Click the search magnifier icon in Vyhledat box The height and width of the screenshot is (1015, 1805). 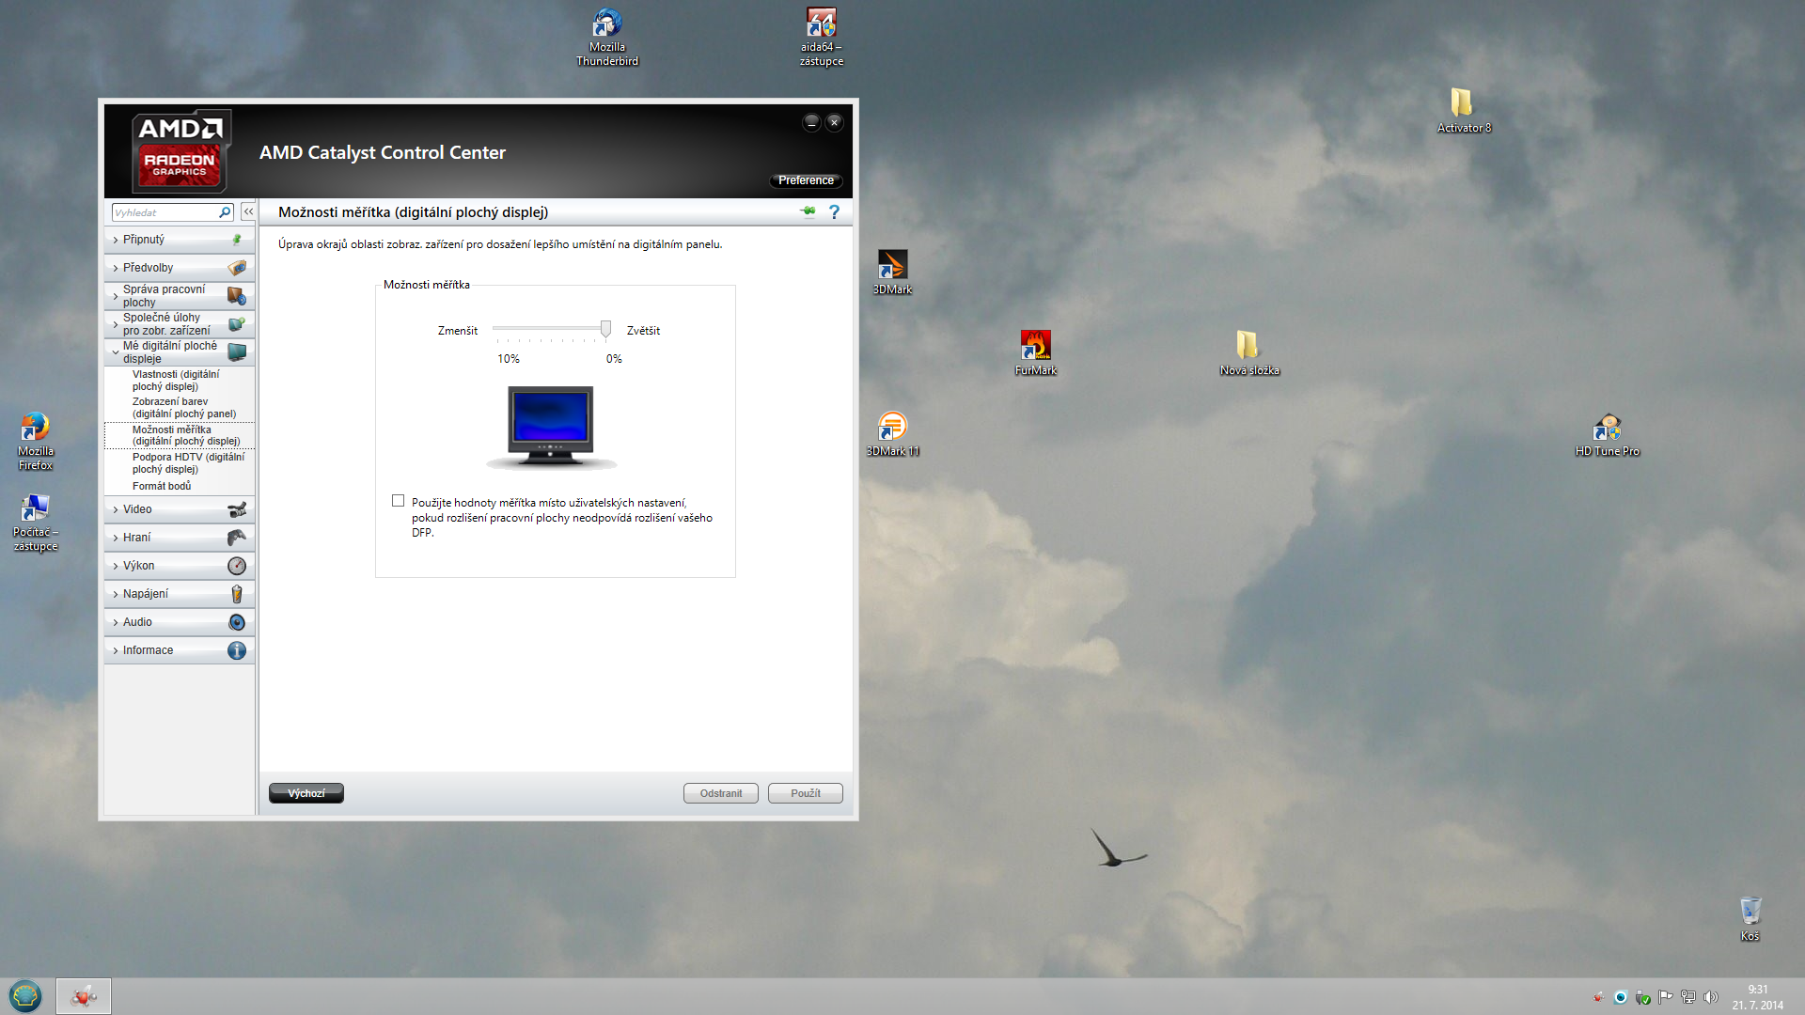pyautogui.click(x=225, y=212)
